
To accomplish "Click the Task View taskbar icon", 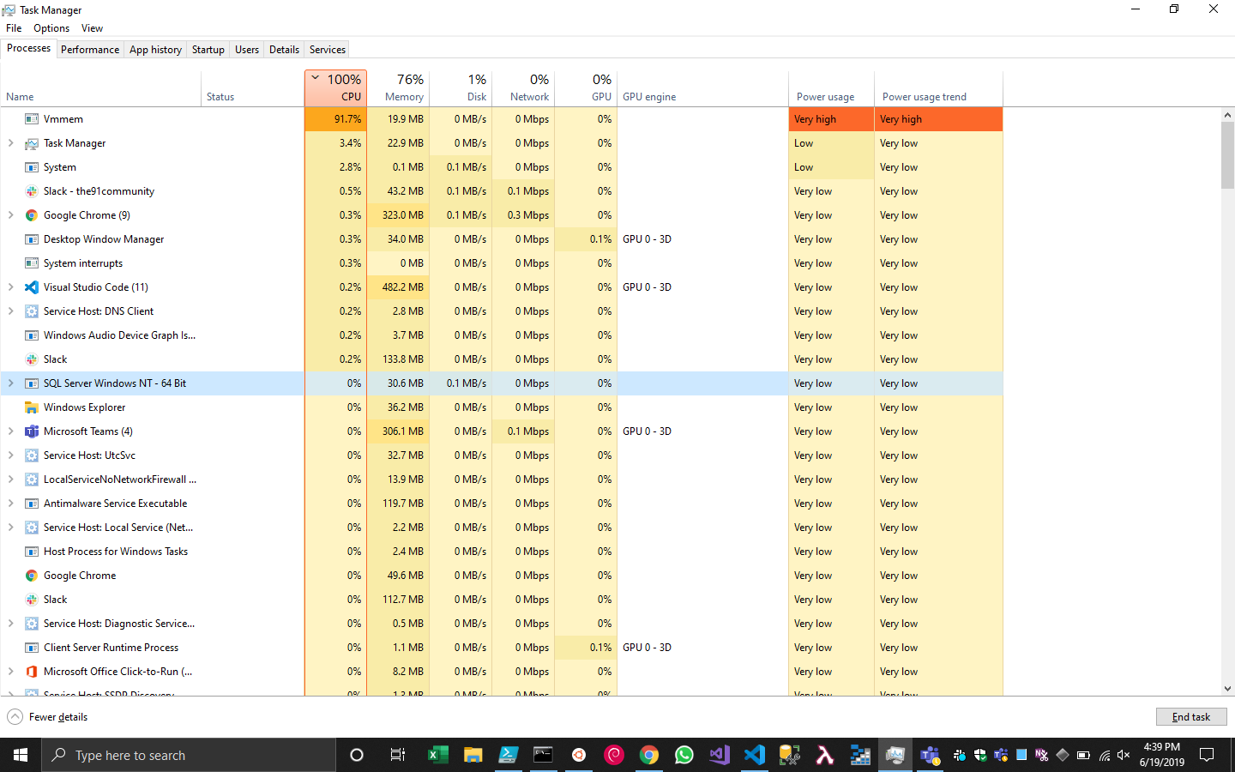I will pos(397,755).
